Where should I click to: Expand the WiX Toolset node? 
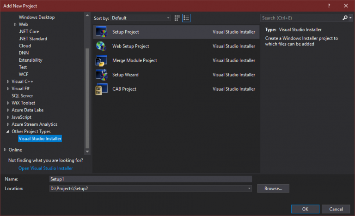[8, 103]
